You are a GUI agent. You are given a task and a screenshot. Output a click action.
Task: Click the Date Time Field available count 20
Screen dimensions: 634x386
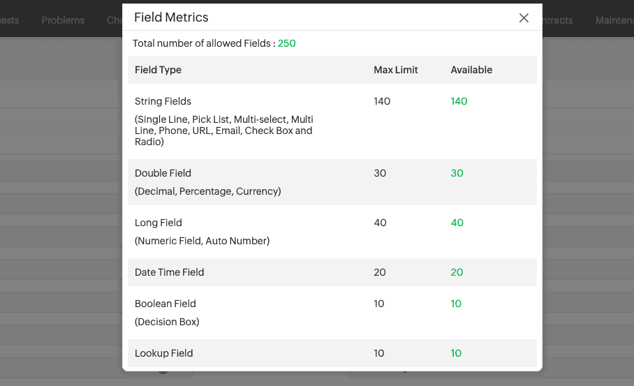[457, 272]
